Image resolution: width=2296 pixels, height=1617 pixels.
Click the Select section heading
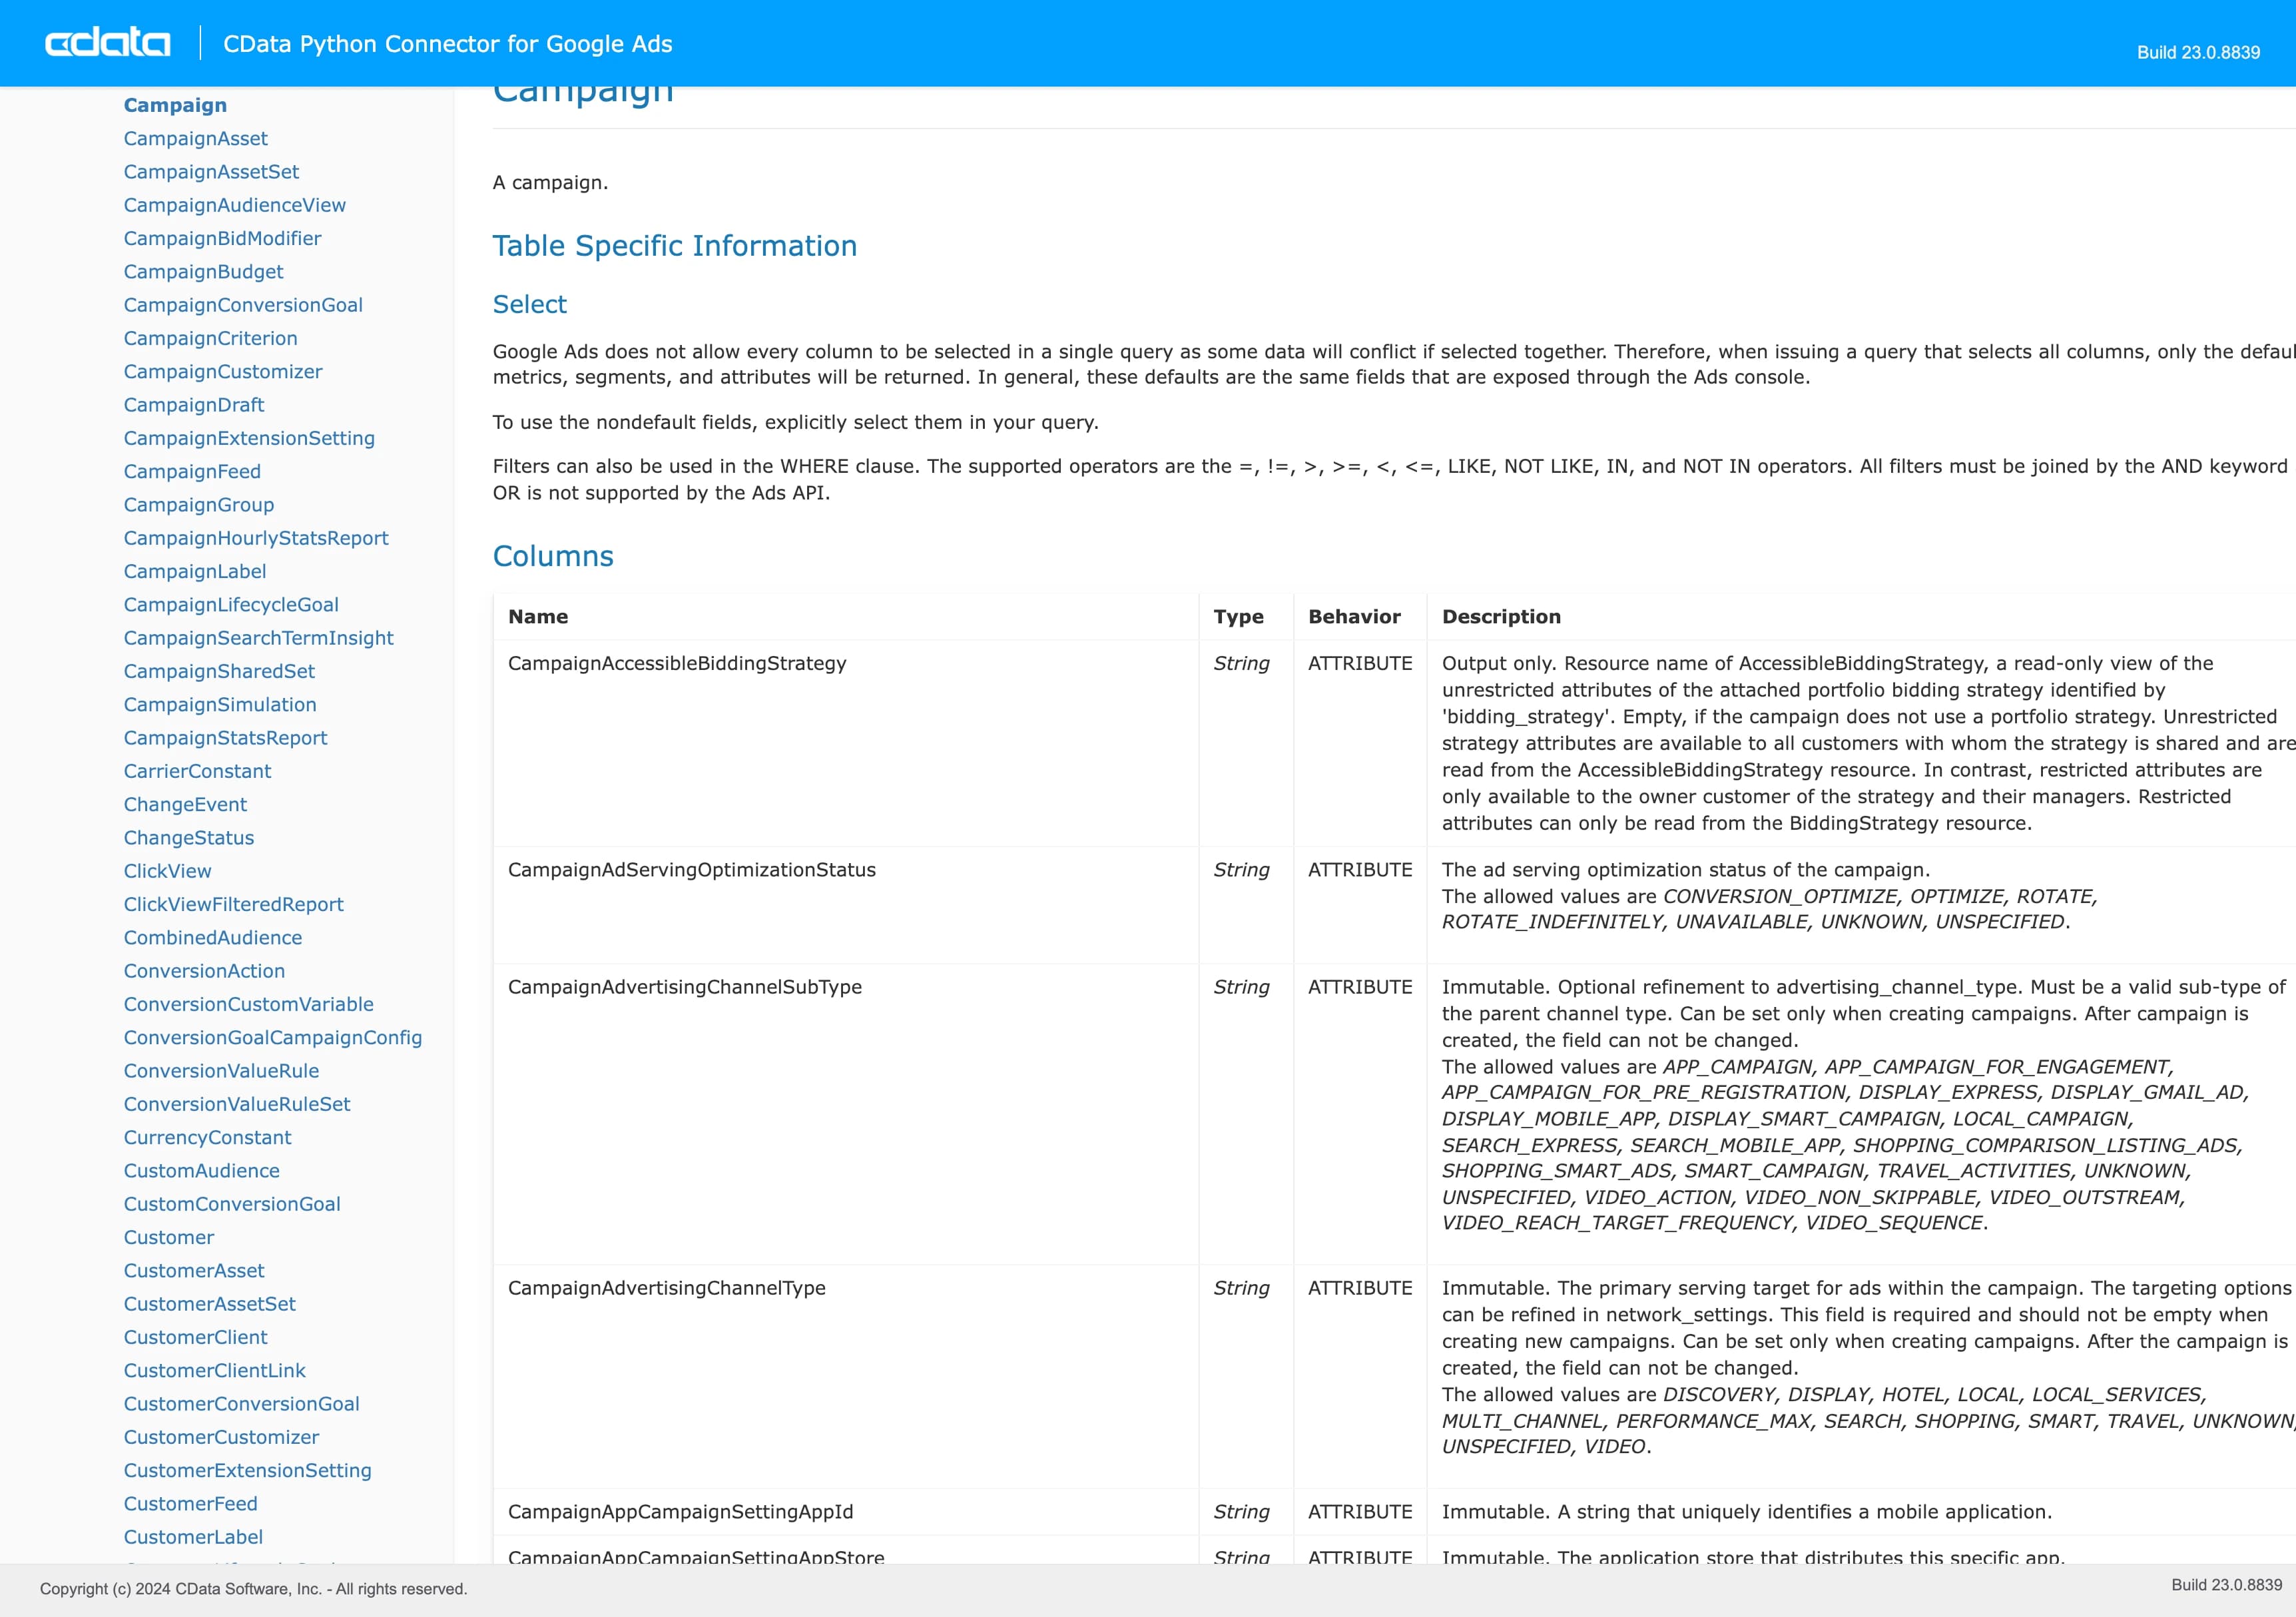click(x=530, y=304)
